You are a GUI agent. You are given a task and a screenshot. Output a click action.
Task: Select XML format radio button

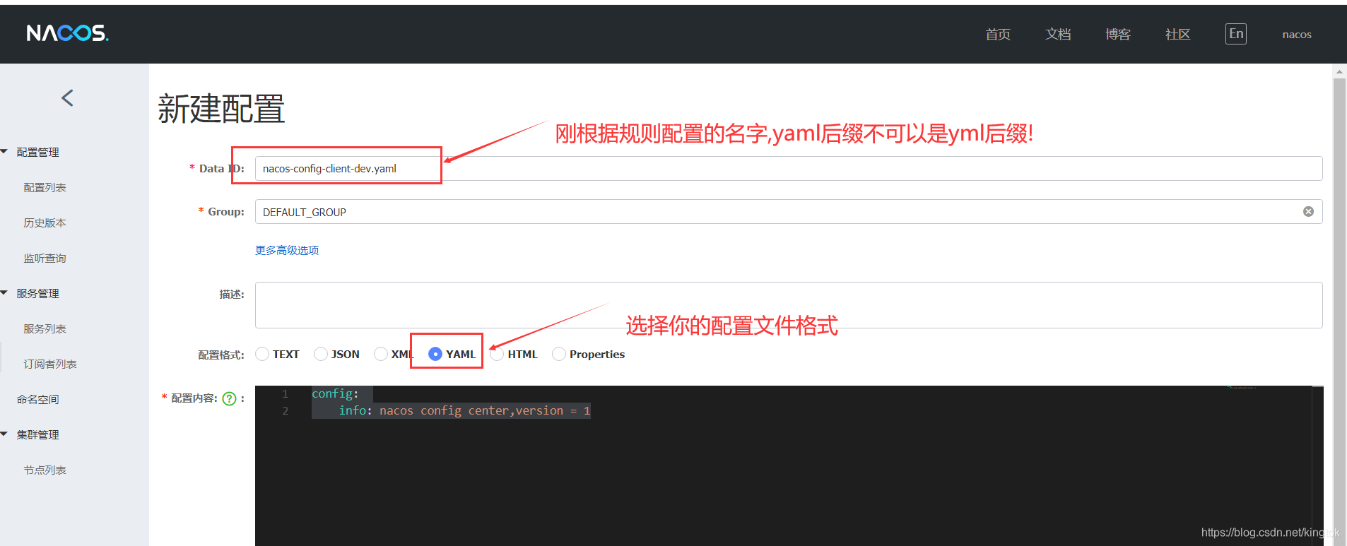(381, 354)
